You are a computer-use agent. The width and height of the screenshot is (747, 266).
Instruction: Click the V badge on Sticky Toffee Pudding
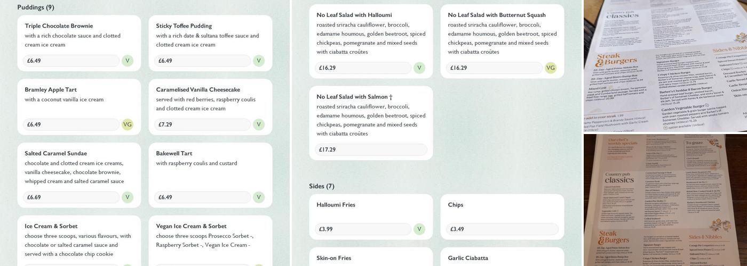tap(259, 61)
